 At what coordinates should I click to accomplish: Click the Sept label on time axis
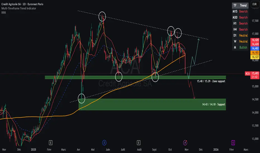tap(154, 150)
